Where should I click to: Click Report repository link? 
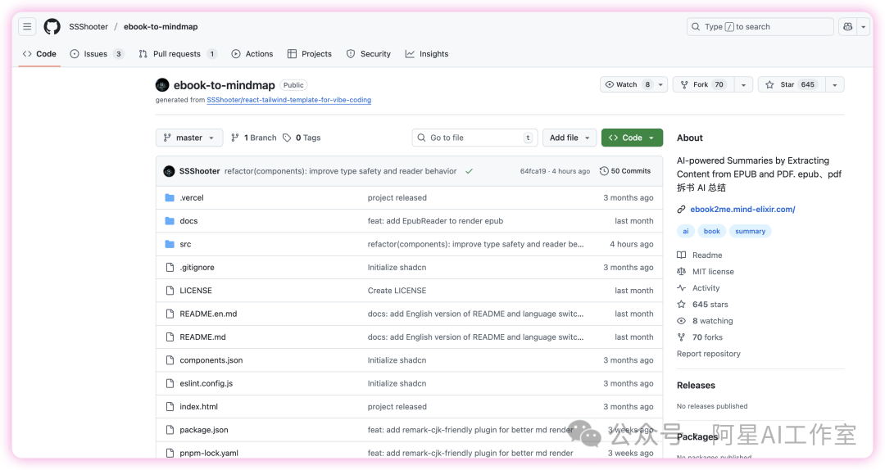708,354
